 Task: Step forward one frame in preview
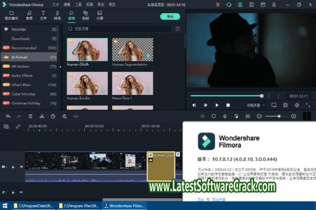(x=205, y=105)
